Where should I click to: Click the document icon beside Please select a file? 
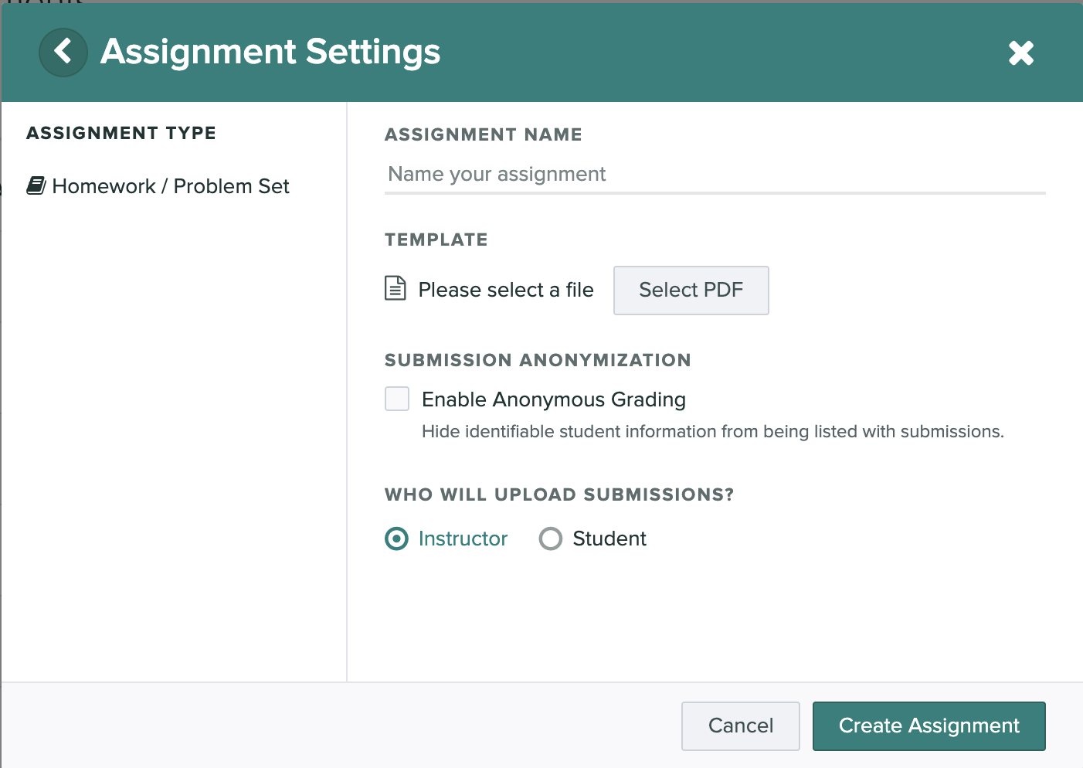[x=396, y=288]
